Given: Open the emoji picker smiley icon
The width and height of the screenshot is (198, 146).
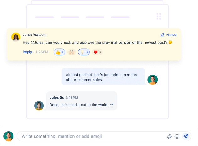Looking at the screenshot, I should tap(177, 136).
